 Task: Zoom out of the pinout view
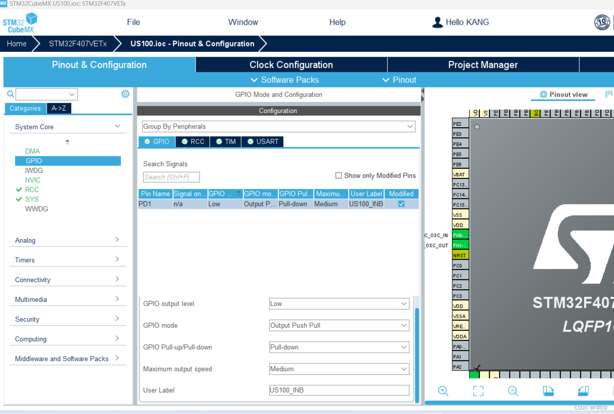pos(513,391)
